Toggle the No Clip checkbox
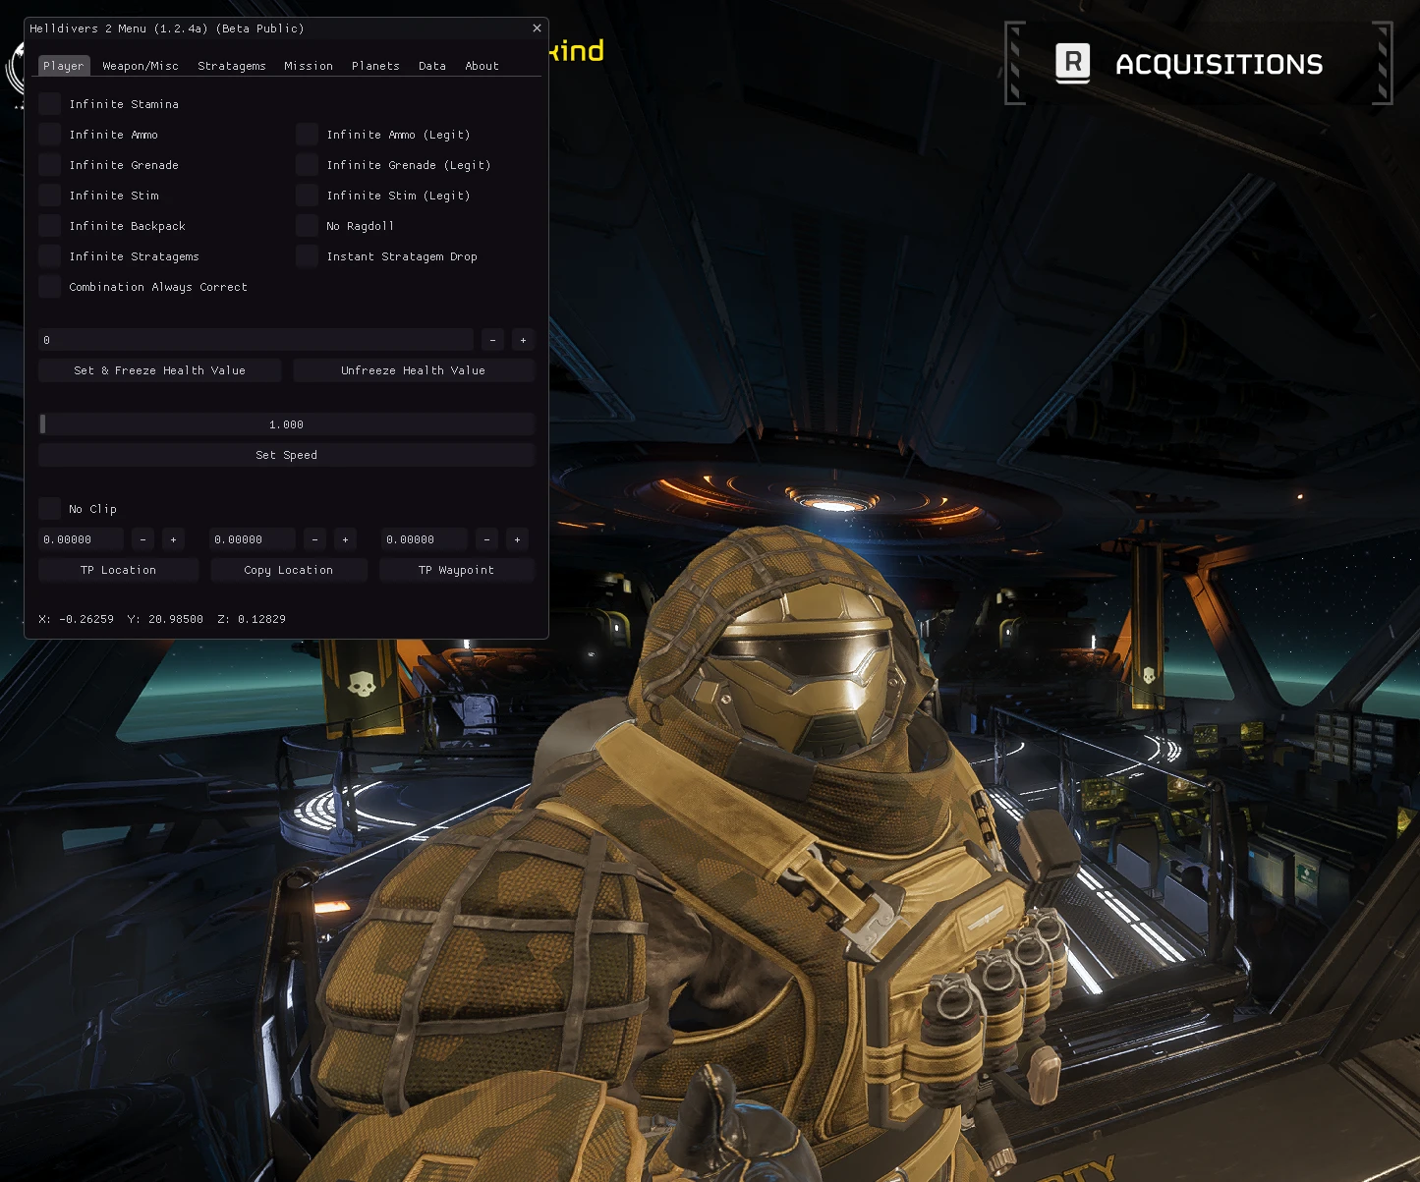The image size is (1420, 1182). click(x=50, y=509)
